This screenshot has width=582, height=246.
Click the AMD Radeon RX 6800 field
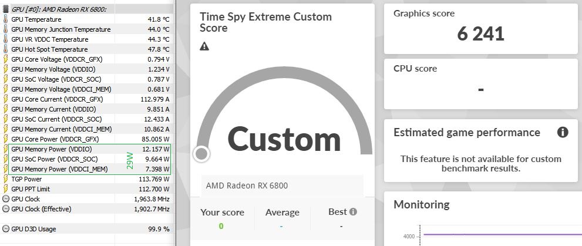point(282,186)
